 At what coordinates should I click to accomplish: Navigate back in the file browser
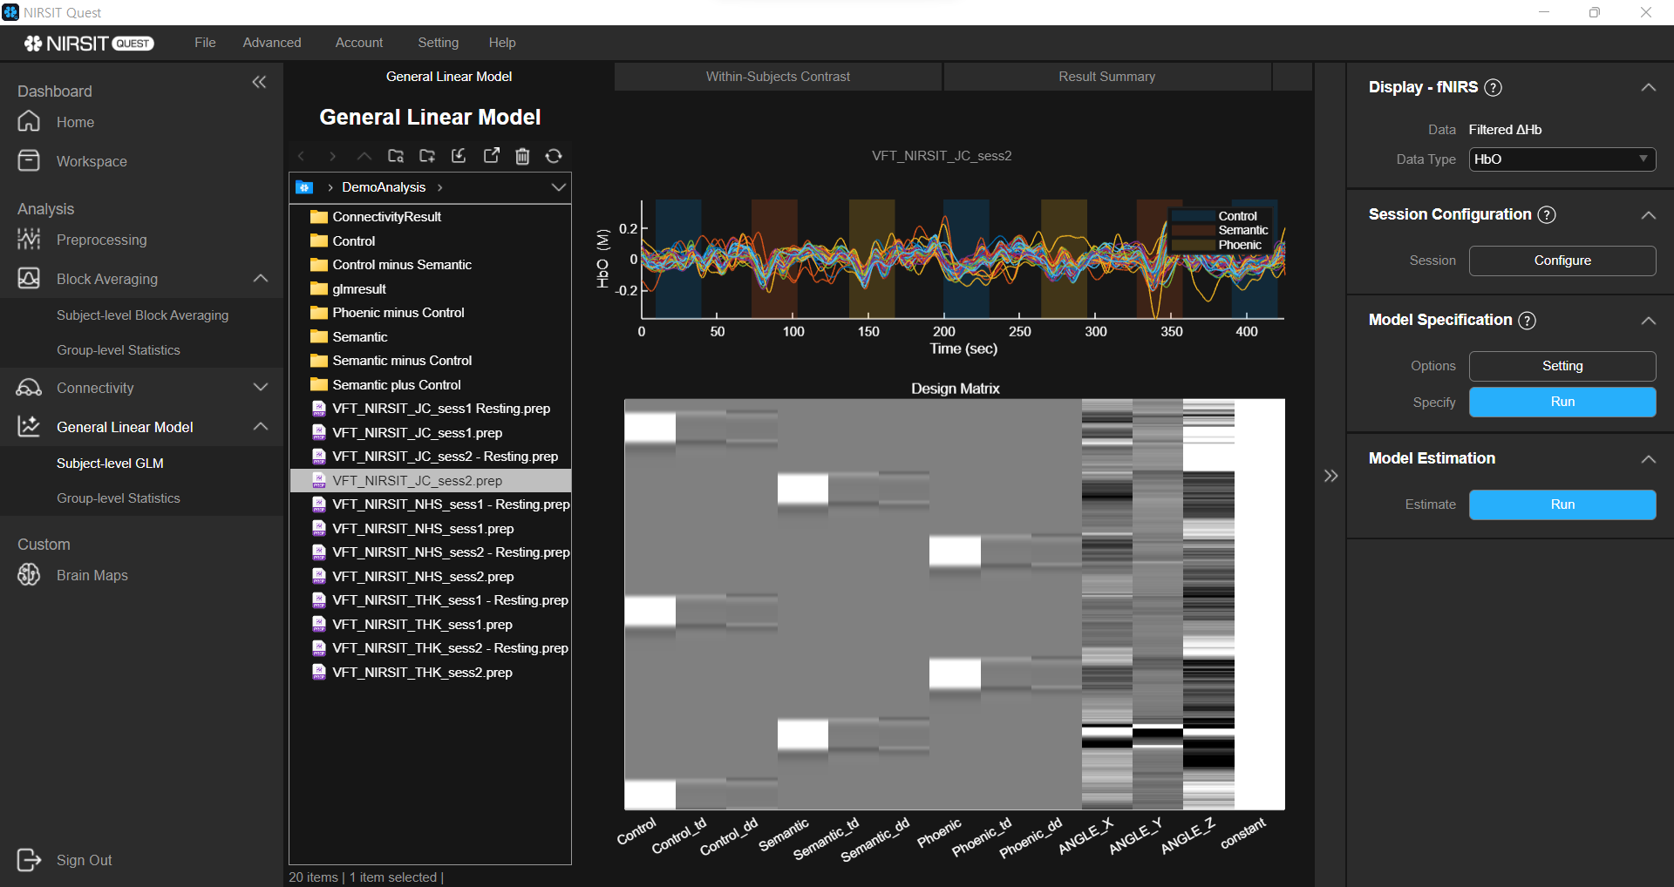[302, 156]
